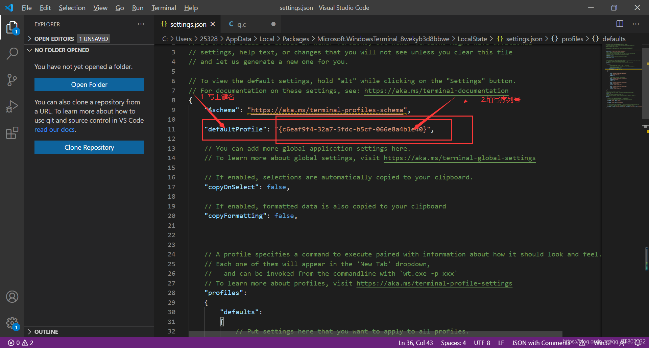Open the Explorer view in activity bar
Viewport: 649px width, 348px height.
tap(12, 28)
